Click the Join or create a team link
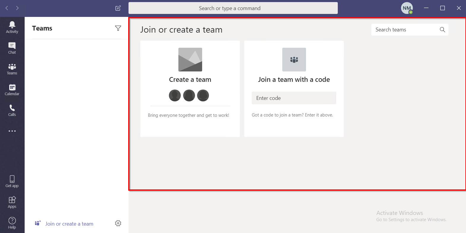The height and width of the screenshot is (233, 466). tap(69, 224)
